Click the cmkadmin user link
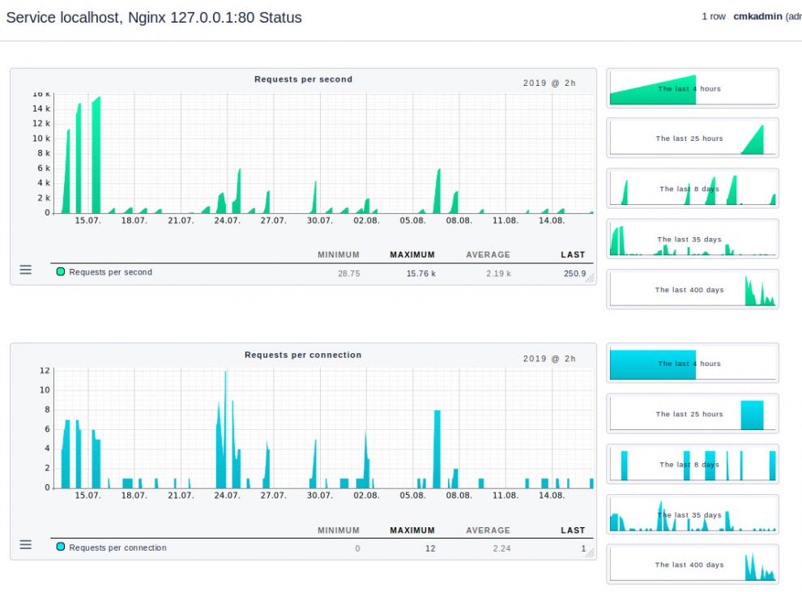 (x=757, y=17)
